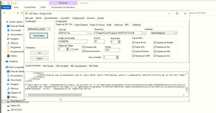
Task: Switch to Dados Emitente tab
Action: pyautogui.click(x=81, y=25)
